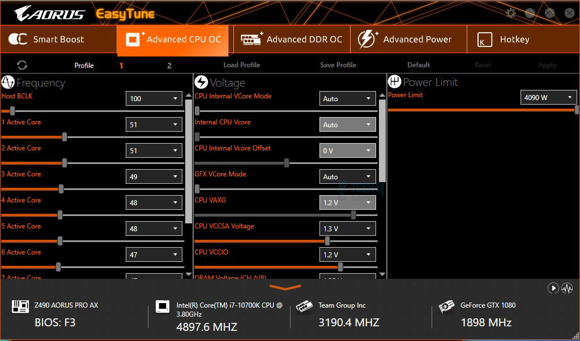Open the CPU VCCSA Voltage dropdown

(347, 228)
